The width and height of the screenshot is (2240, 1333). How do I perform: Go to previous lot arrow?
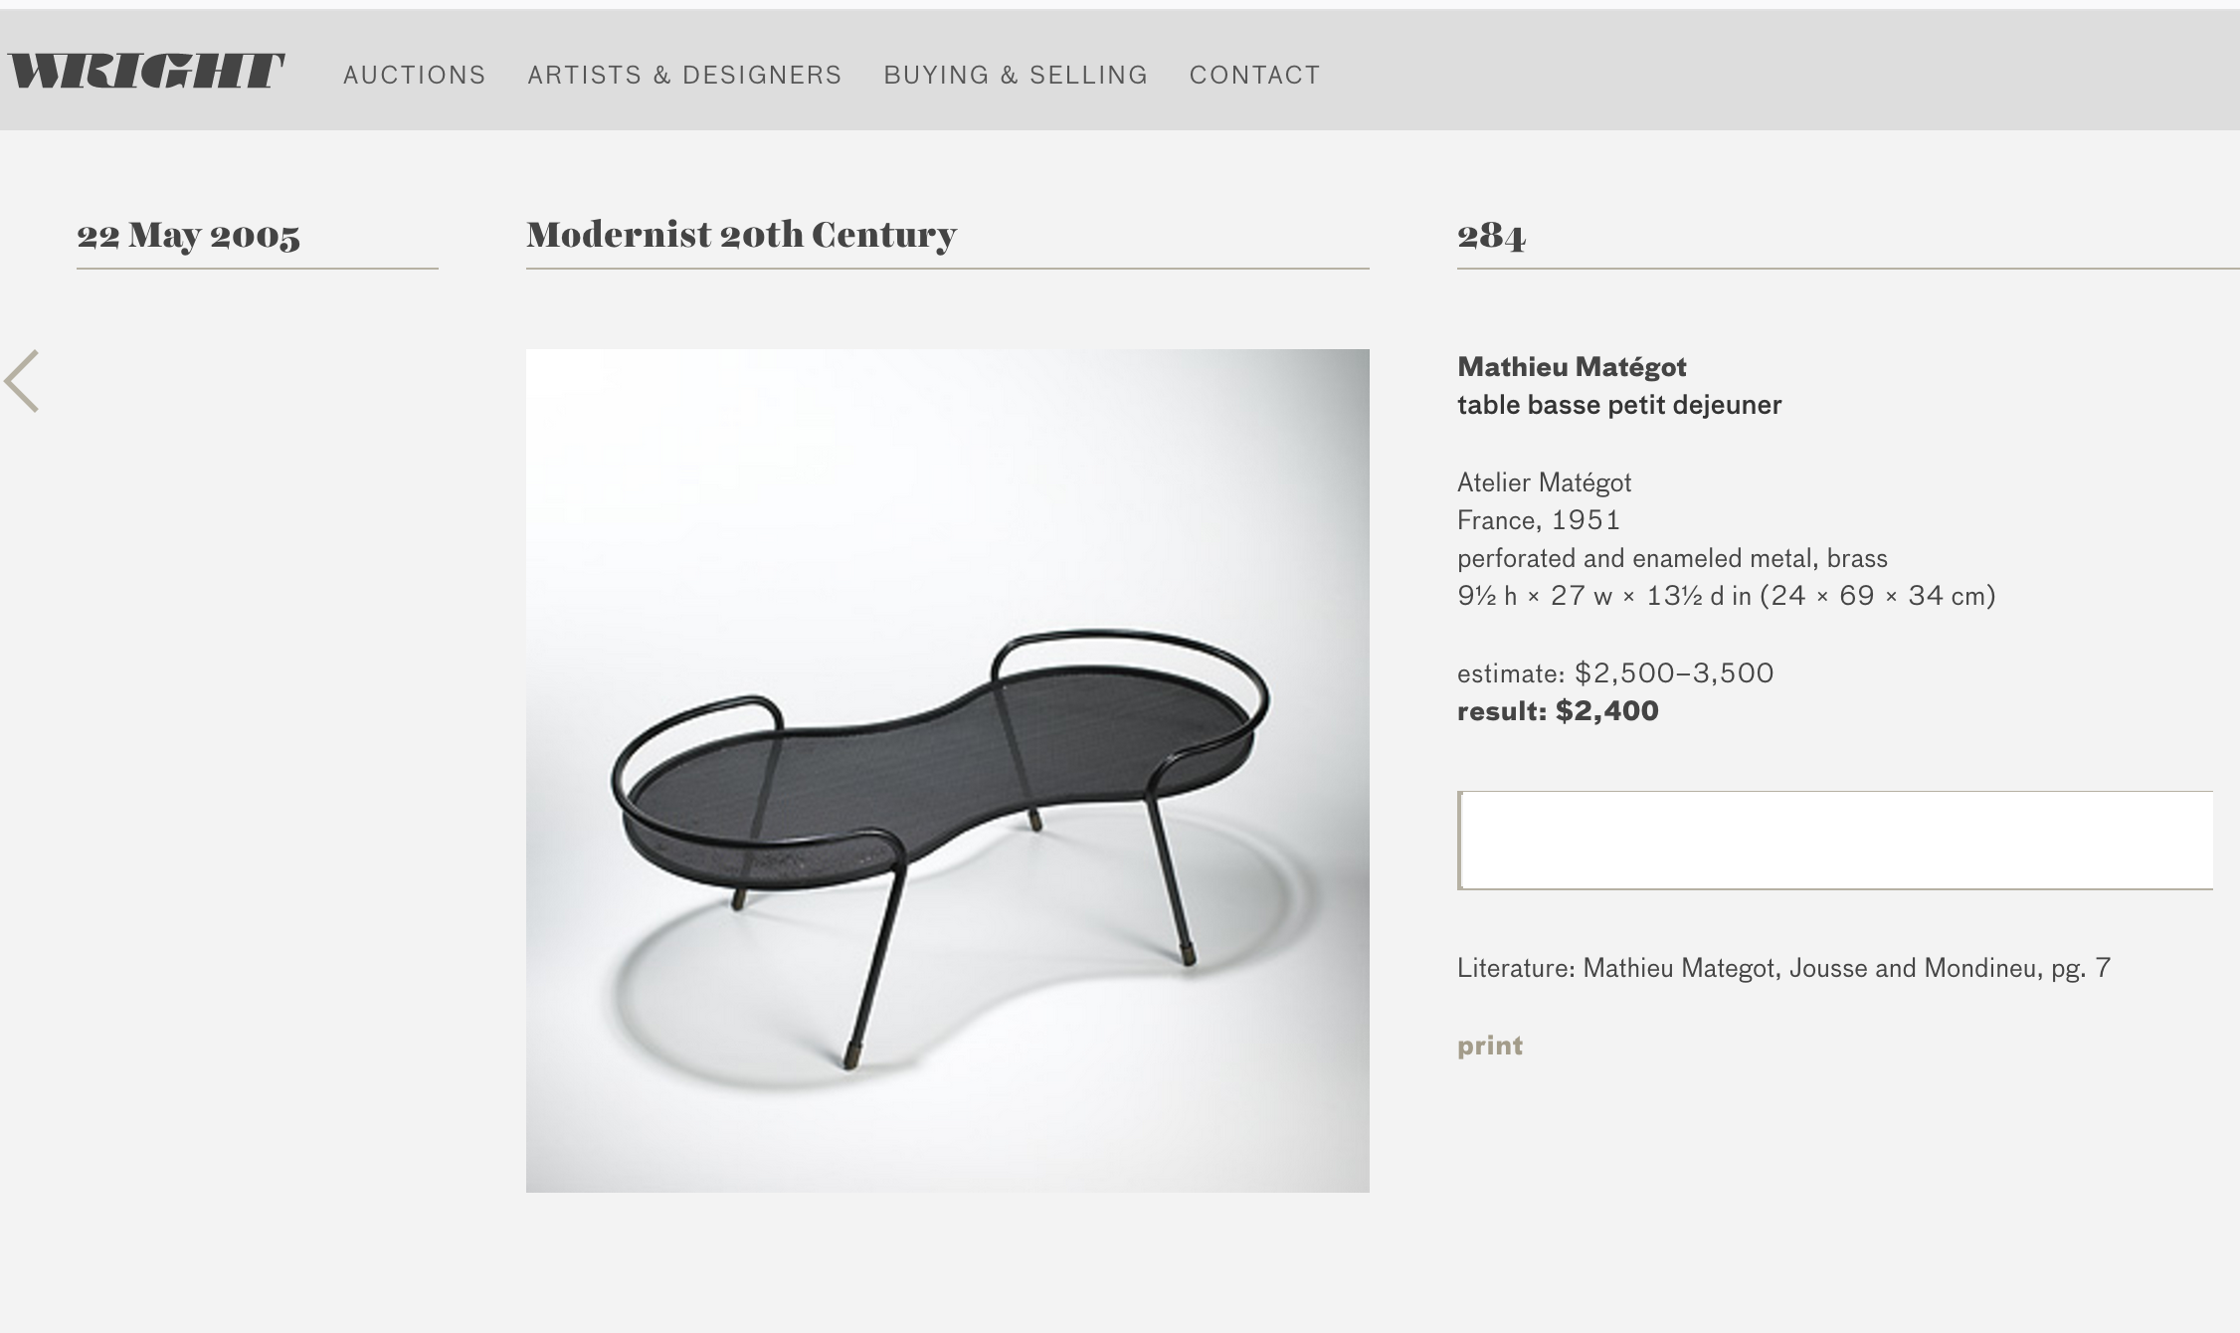(x=21, y=381)
